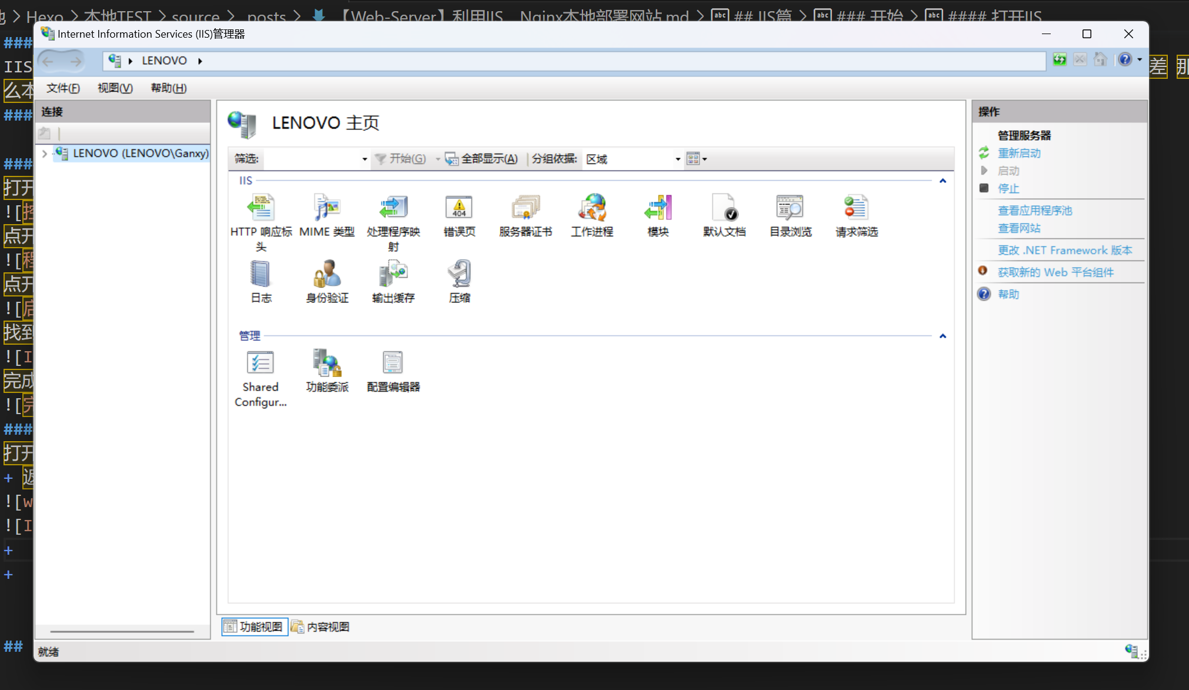This screenshot has height=690, width=1189.
Task: Click inside the 筛选 text field
Action: (x=311, y=159)
